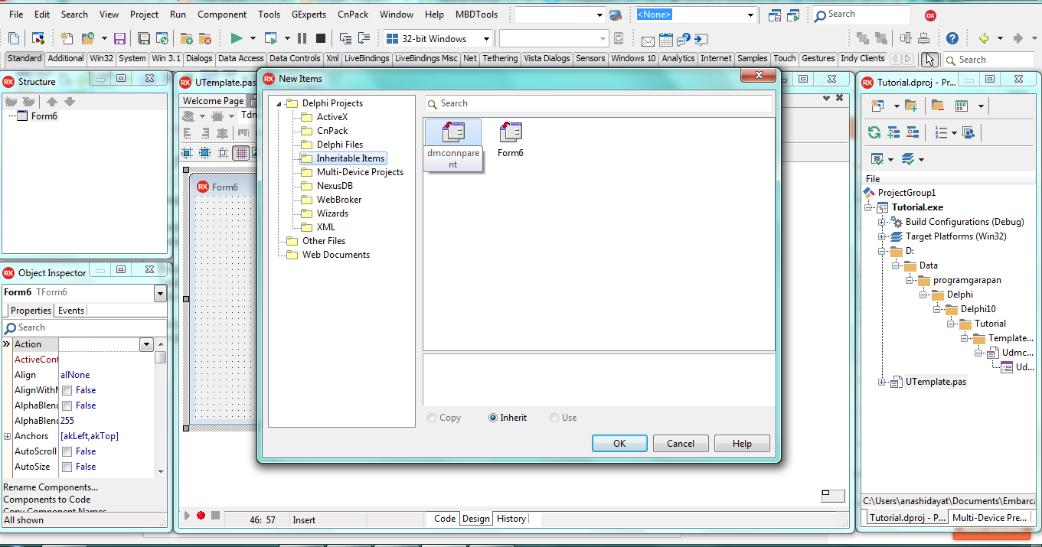Click the Pause toolbar icon

(302, 40)
